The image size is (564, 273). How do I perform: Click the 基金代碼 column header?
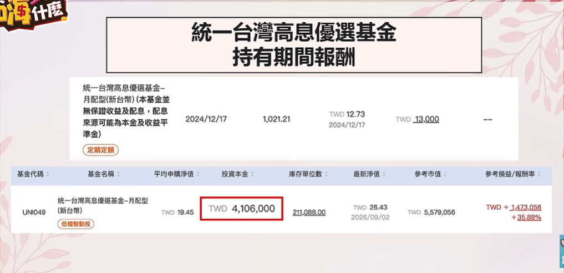click(x=30, y=174)
